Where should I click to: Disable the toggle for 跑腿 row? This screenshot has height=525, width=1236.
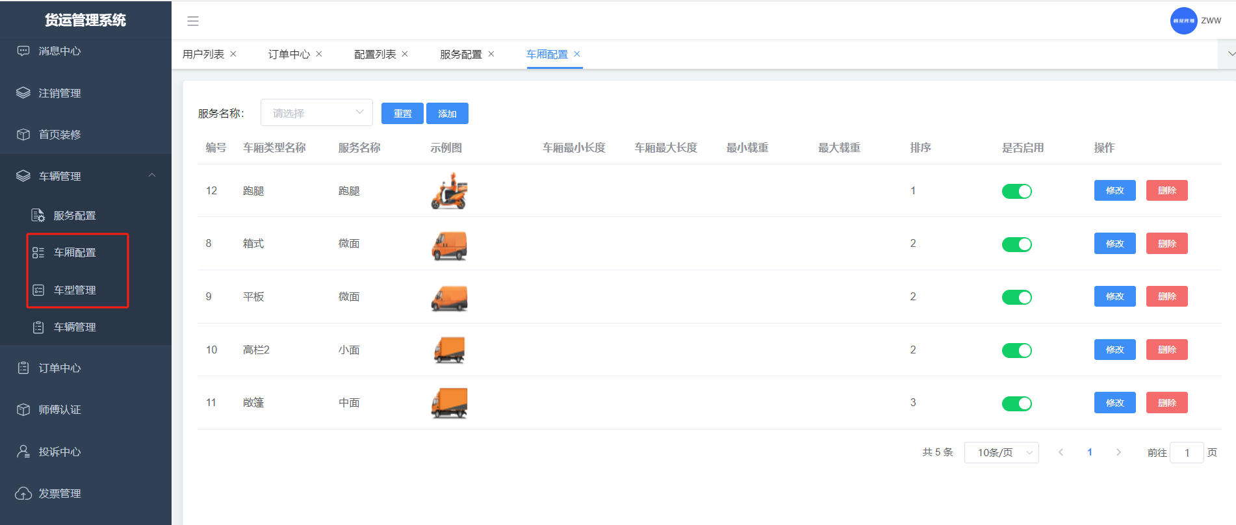tap(1016, 191)
